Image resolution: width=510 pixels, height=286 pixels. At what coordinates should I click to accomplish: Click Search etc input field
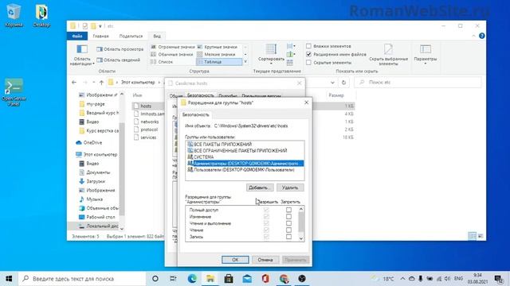pyautogui.click(x=418, y=83)
